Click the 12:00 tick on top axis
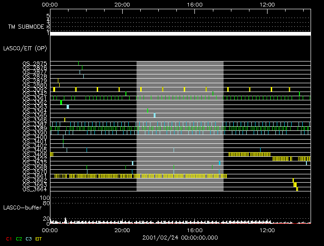The width and height of the screenshot is (324, 246). click(267, 4)
